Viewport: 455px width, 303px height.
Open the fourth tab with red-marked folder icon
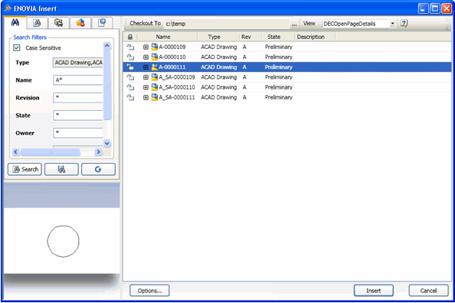[80, 23]
